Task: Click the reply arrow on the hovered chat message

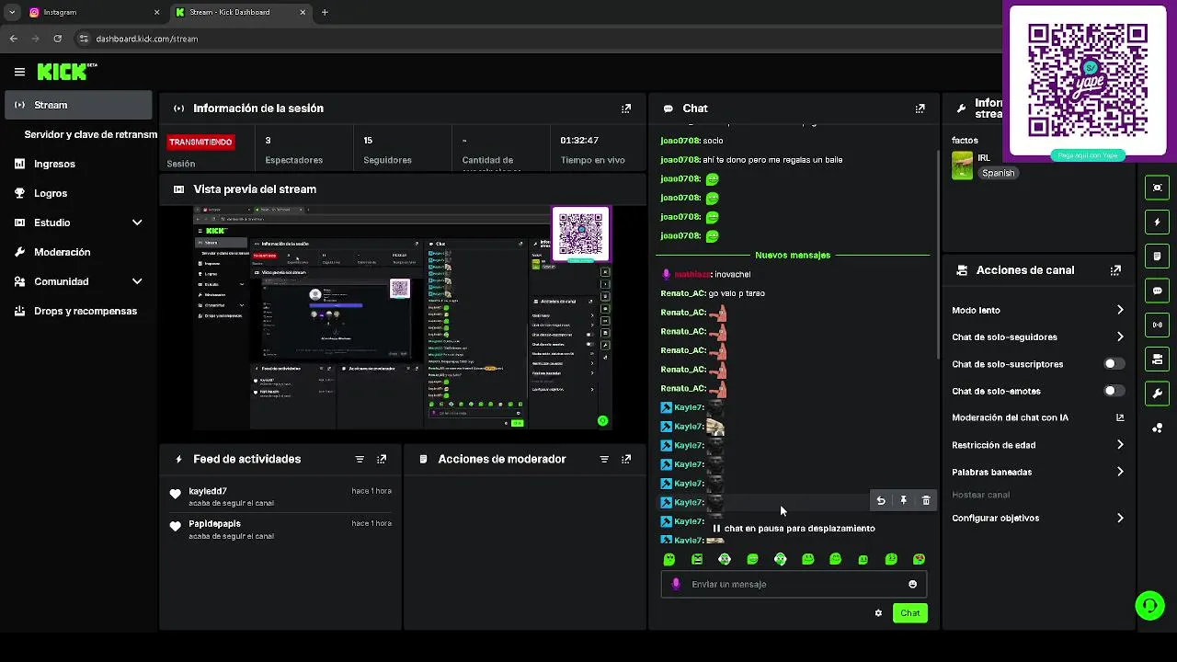Action: pyautogui.click(x=881, y=500)
